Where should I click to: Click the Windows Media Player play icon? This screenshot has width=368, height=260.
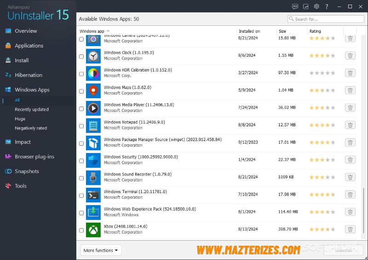[x=93, y=108]
